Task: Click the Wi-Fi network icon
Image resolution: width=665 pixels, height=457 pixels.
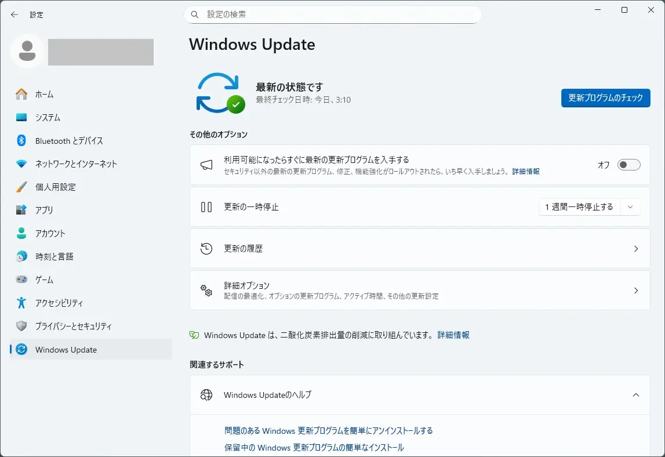Action: click(21, 164)
